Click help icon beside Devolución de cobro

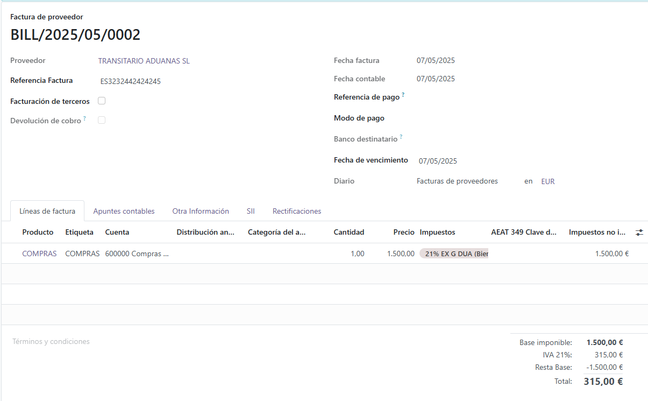pyautogui.click(x=85, y=119)
